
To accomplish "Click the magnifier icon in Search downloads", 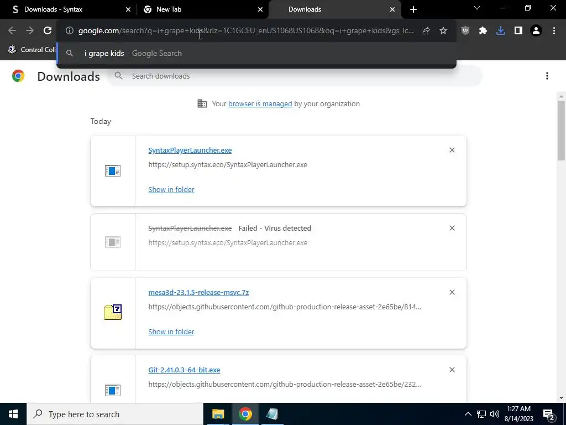I will [x=119, y=76].
